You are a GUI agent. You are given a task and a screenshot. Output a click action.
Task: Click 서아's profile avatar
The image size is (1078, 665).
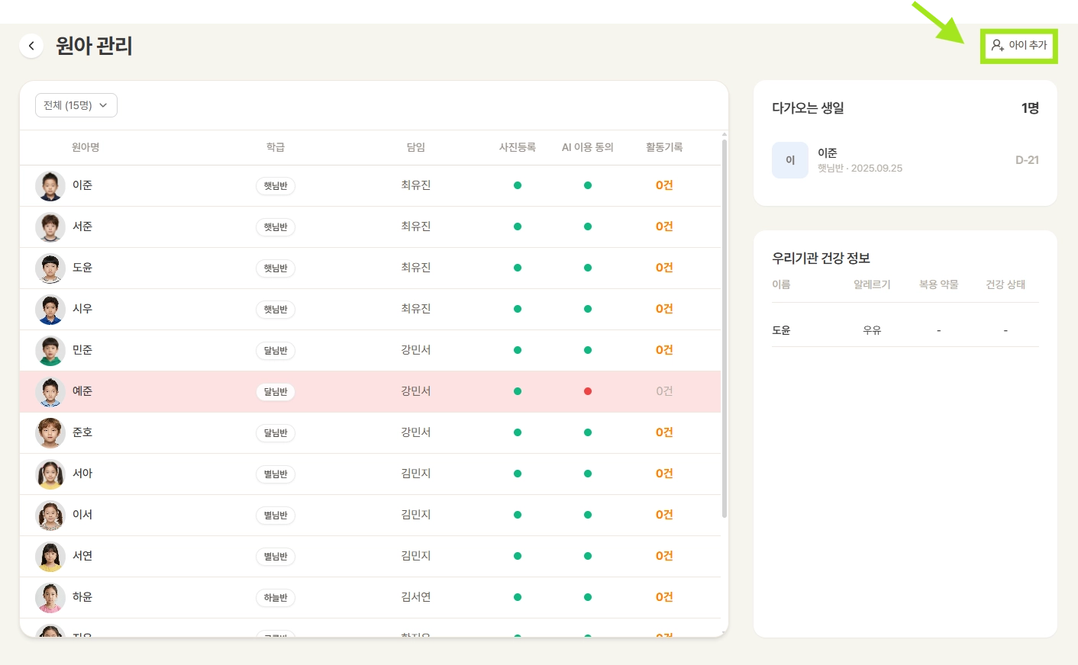pyautogui.click(x=50, y=474)
